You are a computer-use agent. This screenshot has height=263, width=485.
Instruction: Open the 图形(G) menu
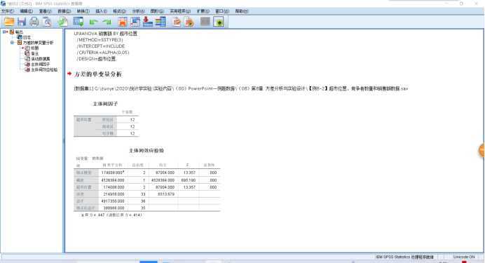[x=157, y=11]
